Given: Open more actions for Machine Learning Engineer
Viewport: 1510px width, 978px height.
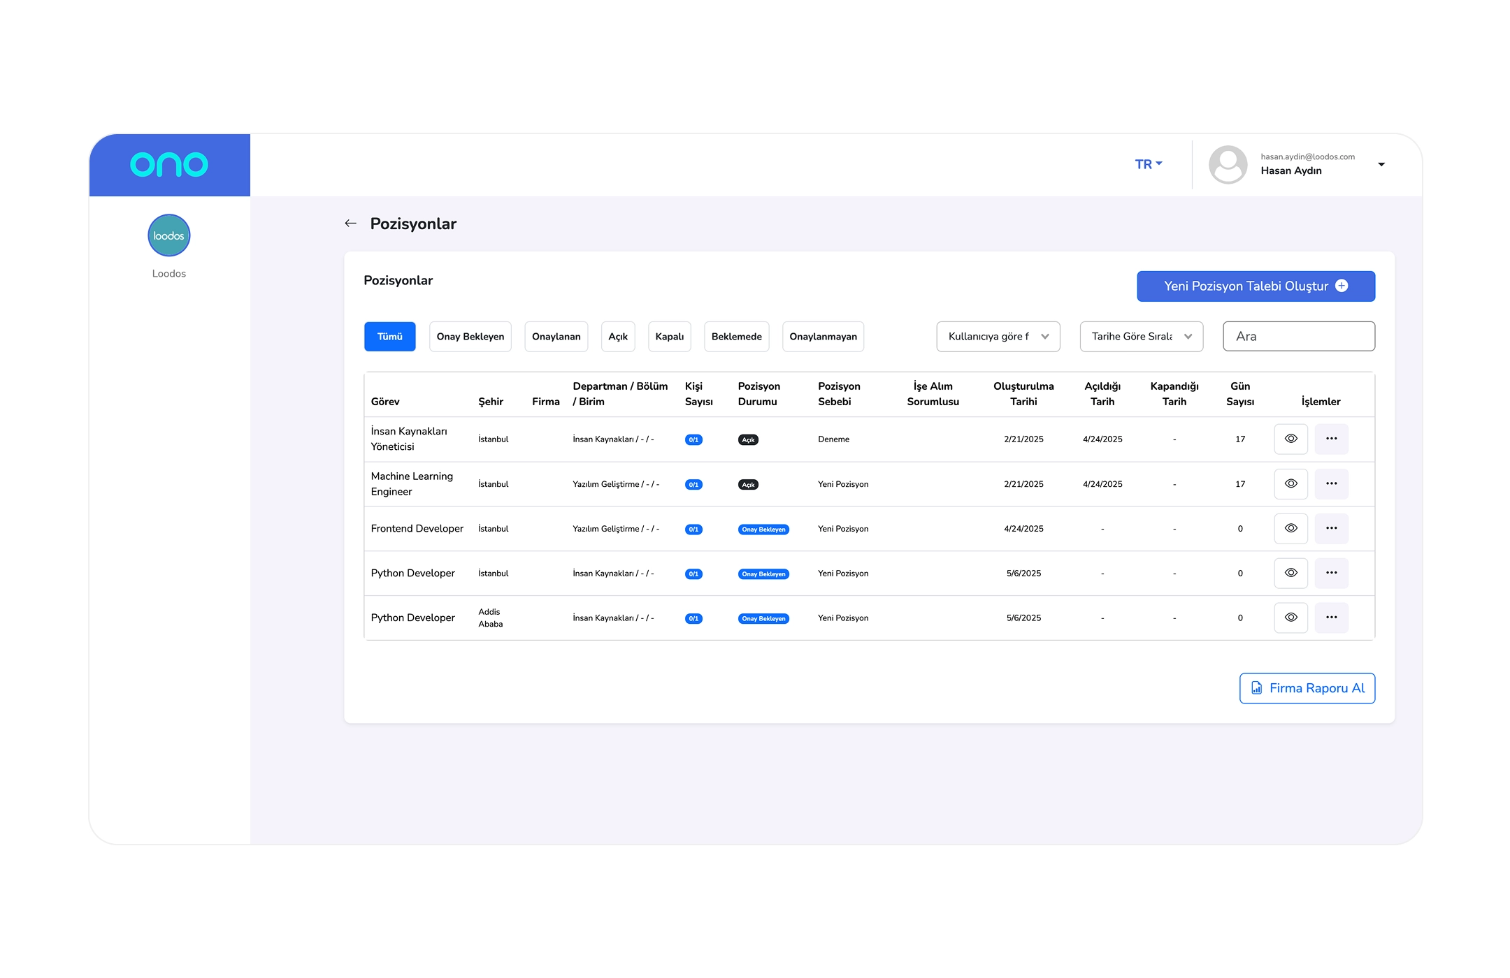Looking at the screenshot, I should coord(1331,483).
